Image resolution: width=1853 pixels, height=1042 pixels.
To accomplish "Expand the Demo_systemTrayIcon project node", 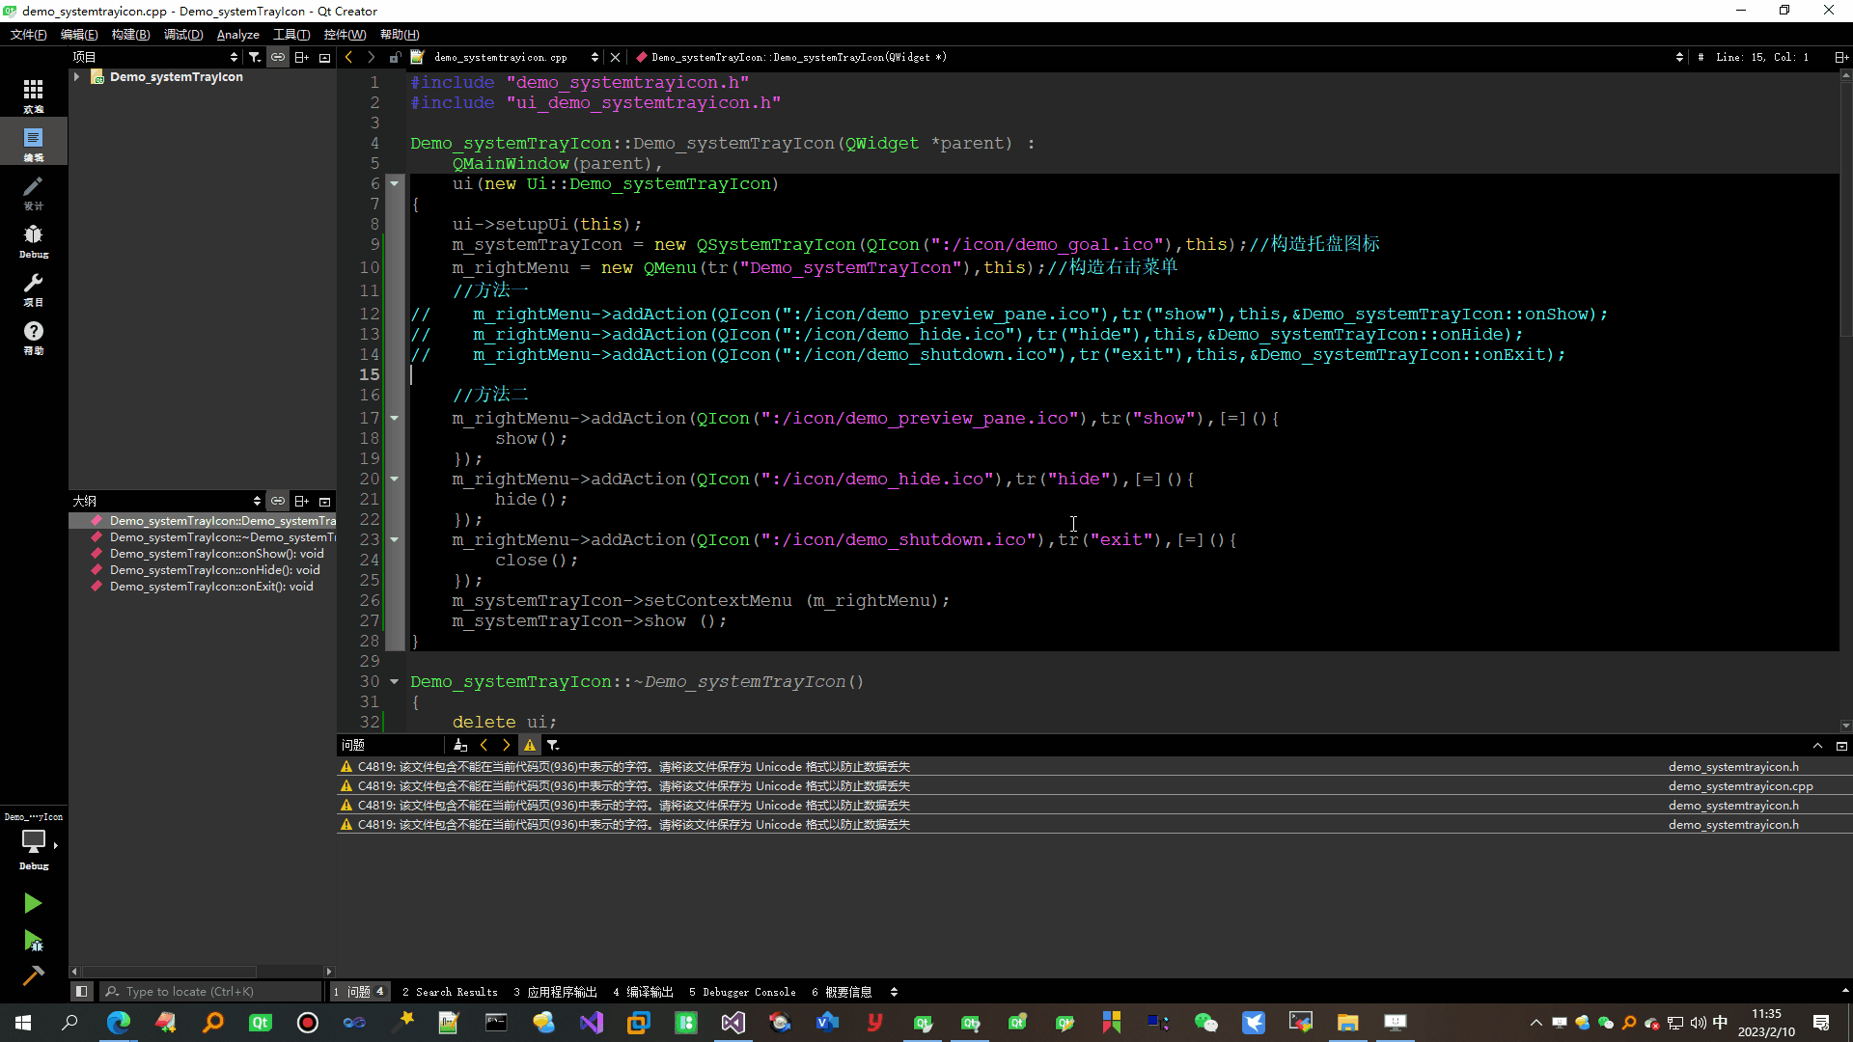I will pos(76,77).
